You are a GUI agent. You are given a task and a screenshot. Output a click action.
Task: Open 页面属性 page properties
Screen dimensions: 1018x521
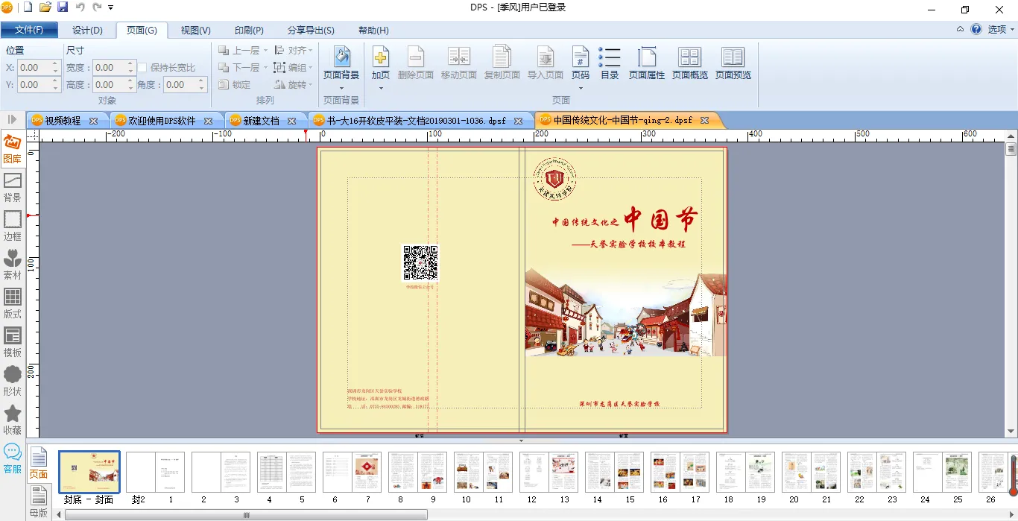646,58
